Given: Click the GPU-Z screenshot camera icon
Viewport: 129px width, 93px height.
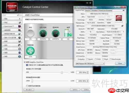Looking at the screenshot, I should (124, 10).
